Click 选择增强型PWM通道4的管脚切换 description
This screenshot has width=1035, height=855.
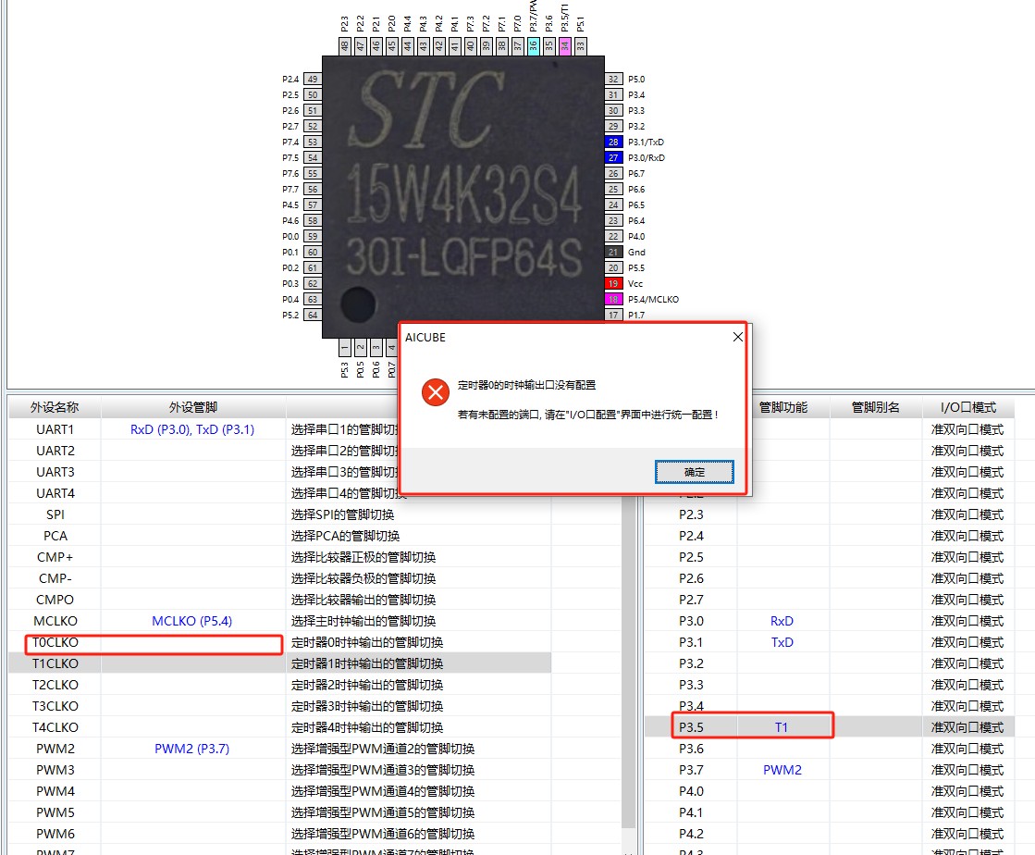tap(383, 791)
